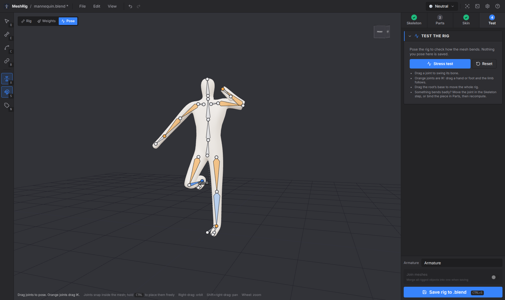Open the settings gear icon
The width and height of the screenshot is (505, 300).
click(488, 6)
